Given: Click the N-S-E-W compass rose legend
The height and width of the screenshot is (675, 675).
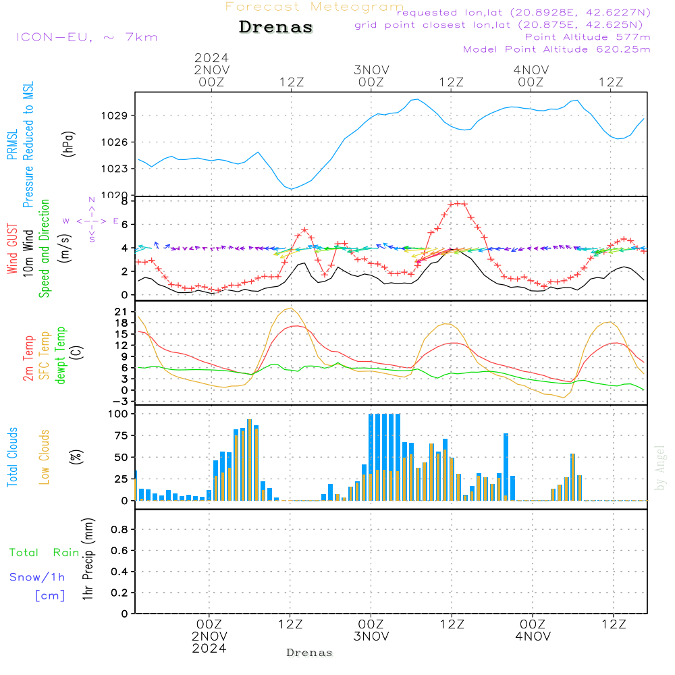Looking at the screenshot, I should 91,221.
